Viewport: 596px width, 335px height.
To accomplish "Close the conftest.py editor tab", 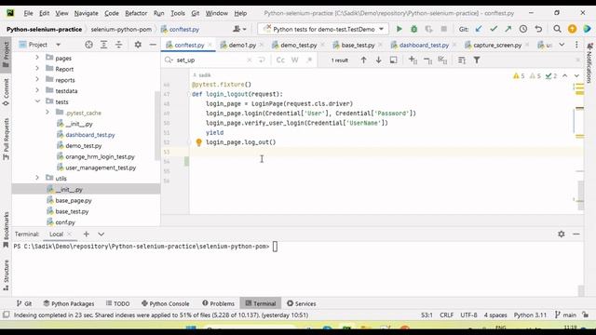I will point(210,45).
